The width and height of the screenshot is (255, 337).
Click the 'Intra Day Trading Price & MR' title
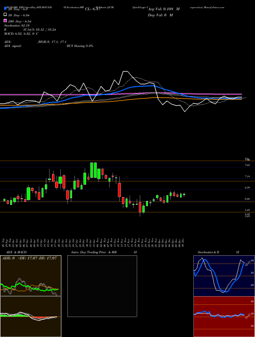coord(94,252)
